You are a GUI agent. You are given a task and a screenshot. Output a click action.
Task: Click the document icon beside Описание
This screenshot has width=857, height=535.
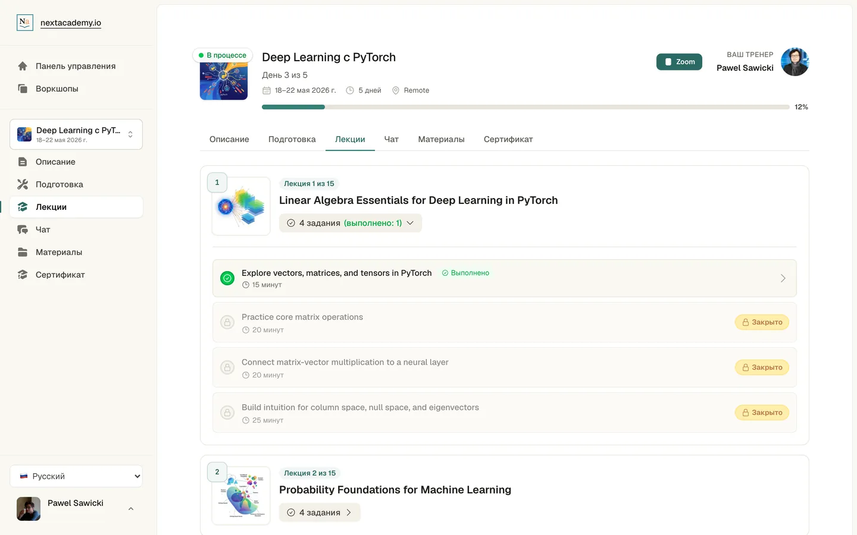(x=23, y=162)
